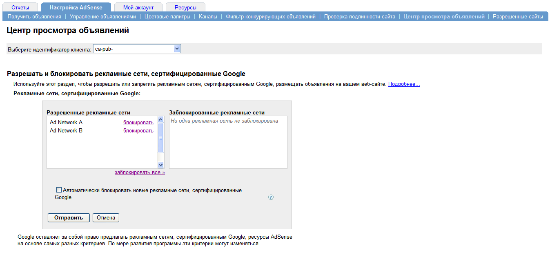Screen dimensions: 550x253
Task: Open Фильтр конкурирующих объявлений link
Action: click(x=271, y=17)
